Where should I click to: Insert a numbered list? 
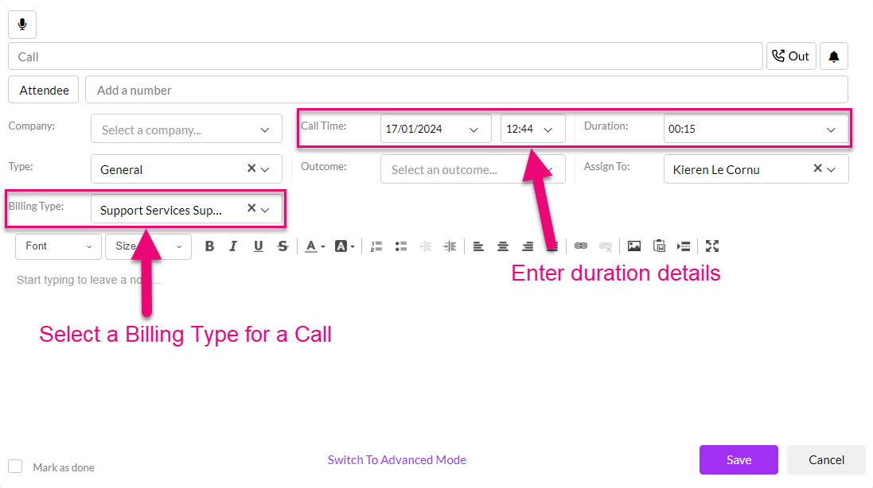(377, 246)
